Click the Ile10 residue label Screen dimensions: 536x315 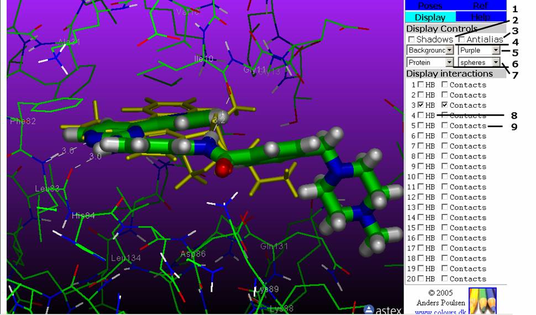click(204, 59)
